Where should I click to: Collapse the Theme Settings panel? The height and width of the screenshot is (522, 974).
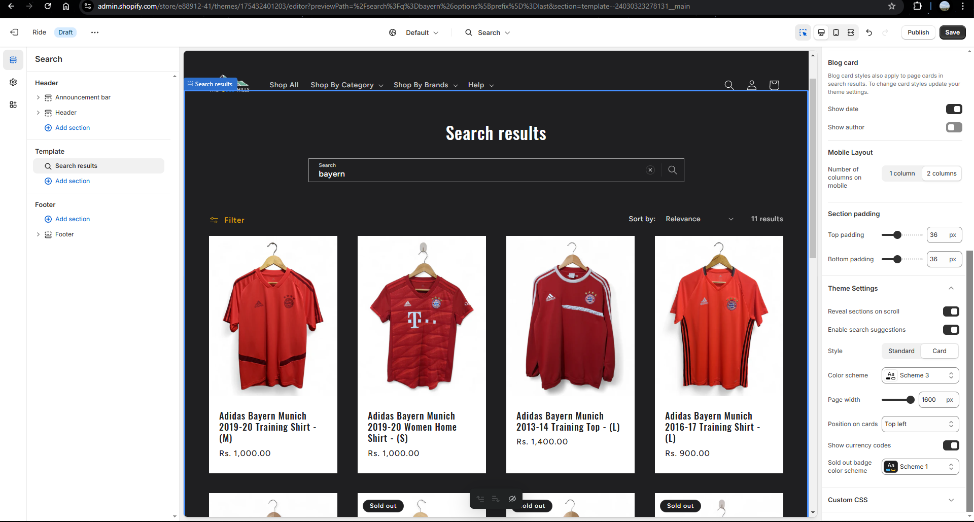click(951, 289)
